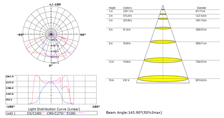Select the "1.m" height row label

(111, 11)
